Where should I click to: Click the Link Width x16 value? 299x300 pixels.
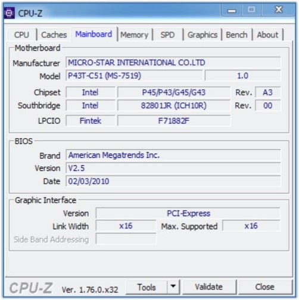pyautogui.click(x=126, y=226)
